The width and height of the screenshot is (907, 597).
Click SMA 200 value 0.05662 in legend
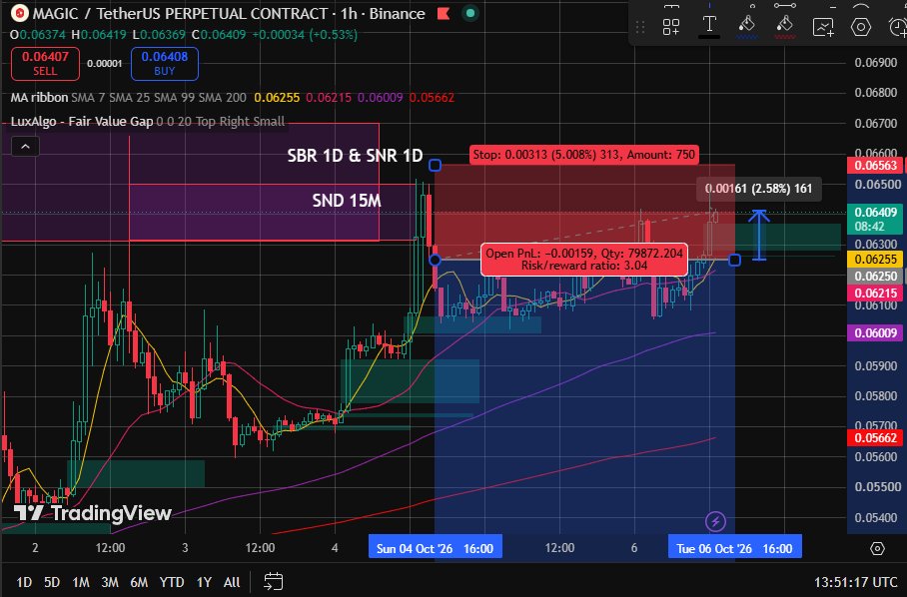pyautogui.click(x=433, y=98)
